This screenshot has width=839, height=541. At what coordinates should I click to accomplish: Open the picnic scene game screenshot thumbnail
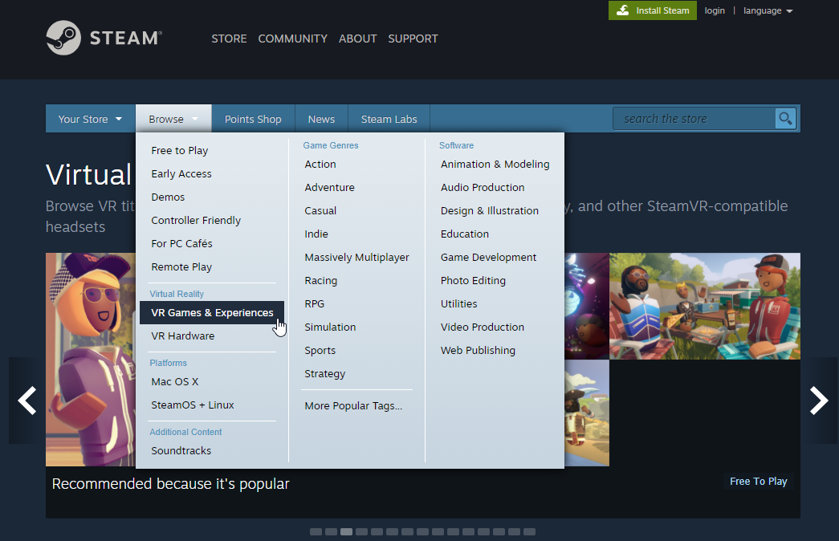tap(705, 306)
